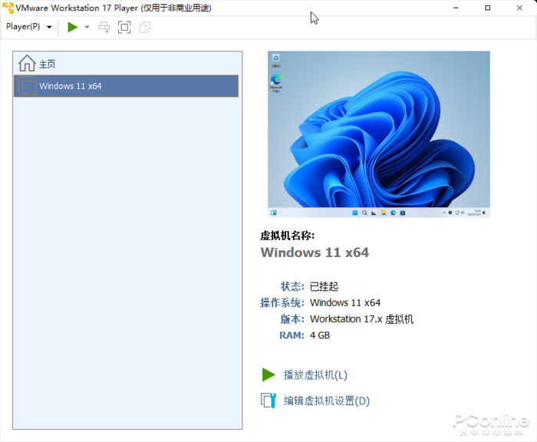This screenshot has height=442, width=537.
Task: Minimize the VMware Player window
Action: [x=456, y=8]
